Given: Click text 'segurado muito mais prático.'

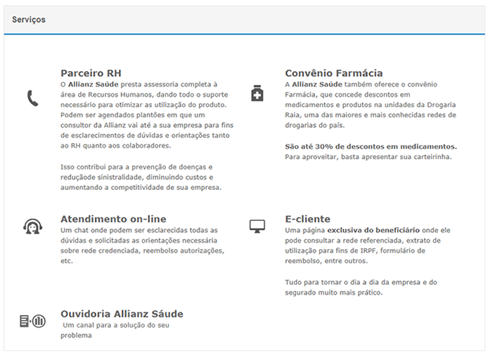Looking at the screenshot, I should tap(333, 293).
